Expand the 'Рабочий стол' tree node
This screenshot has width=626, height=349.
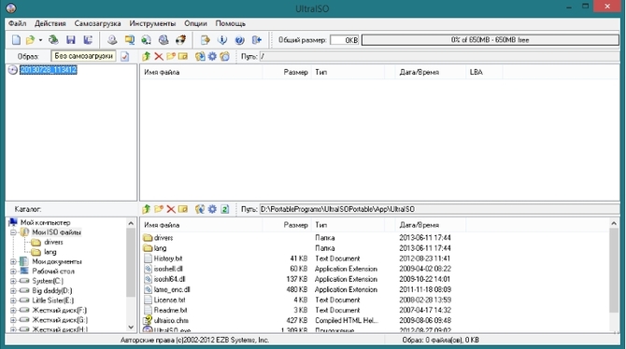click(x=13, y=272)
